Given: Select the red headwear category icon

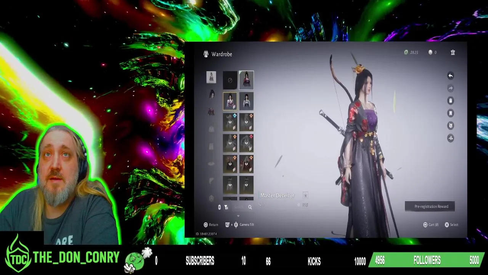Looking at the screenshot, I should tap(212, 112).
